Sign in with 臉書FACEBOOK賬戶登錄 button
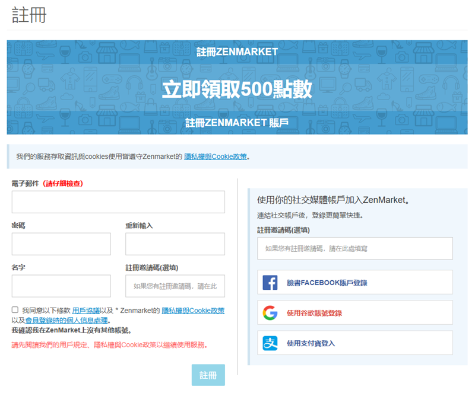Viewport: 475px width, 419px height. [355, 282]
